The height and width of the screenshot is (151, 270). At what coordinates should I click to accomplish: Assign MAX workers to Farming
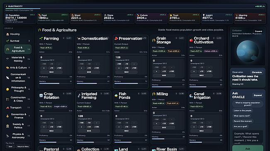[51, 72]
